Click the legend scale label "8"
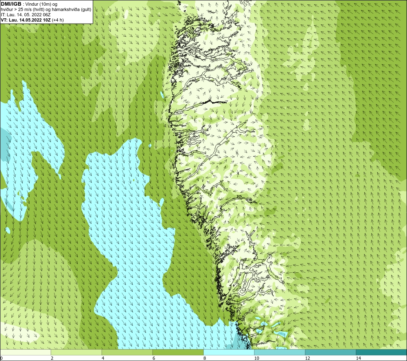The width and height of the screenshot is (407, 361). [205, 358]
